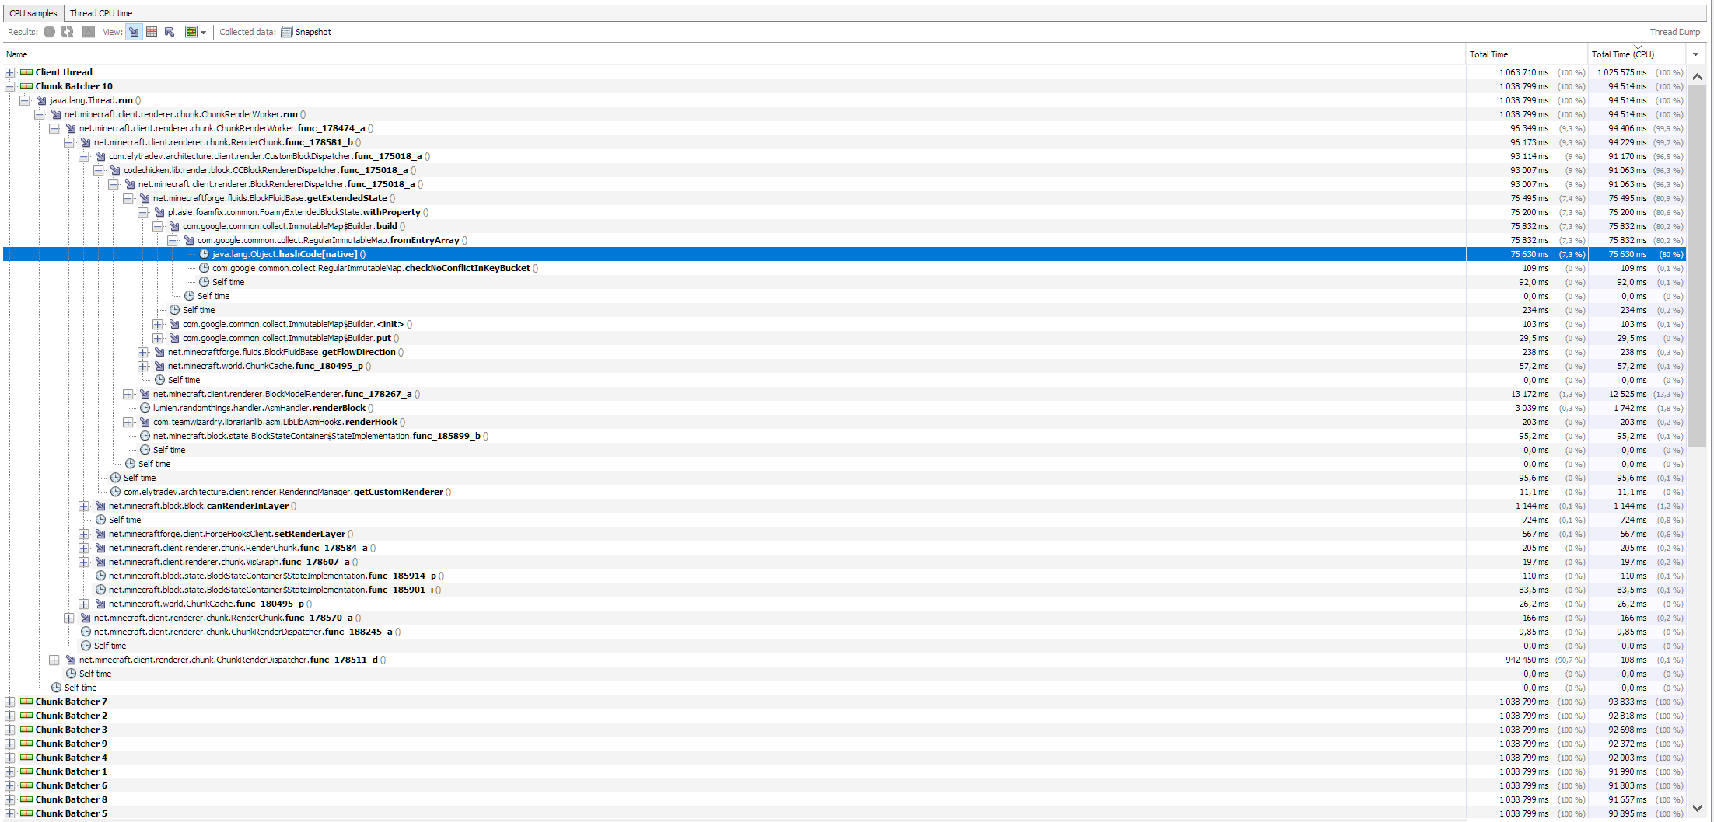Expand ImmutableMap$Builder.<init> node

(158, 324)
